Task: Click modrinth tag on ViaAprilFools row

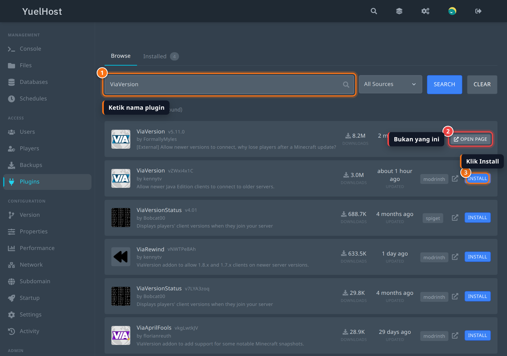Action: (434, 336)
